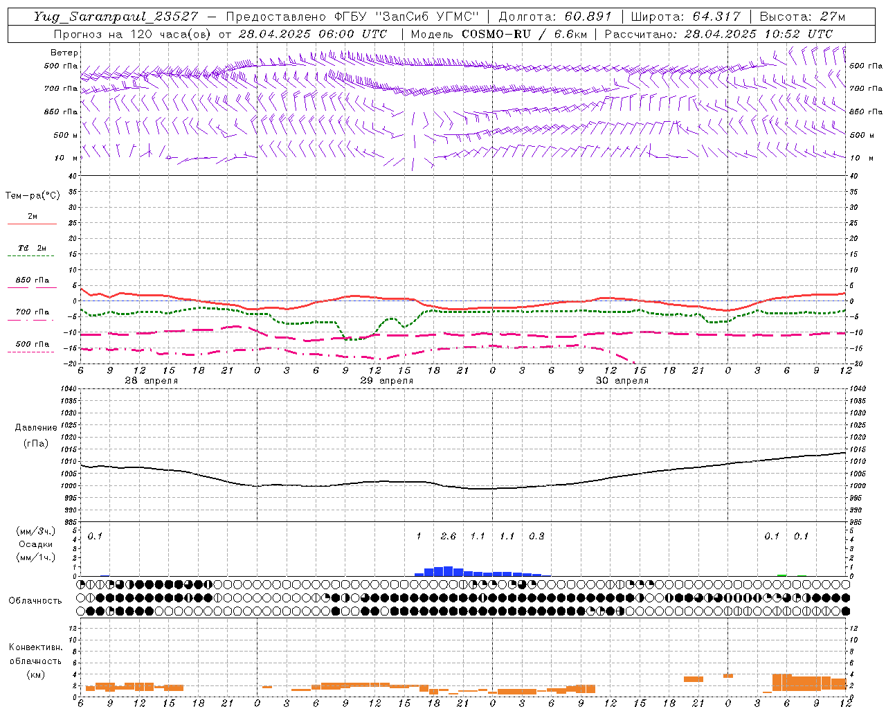Click the (мм/3ч.) precipitation unit label
Image resolution: width=886 pixels, height=709 pixels.
tap(36, 531)
